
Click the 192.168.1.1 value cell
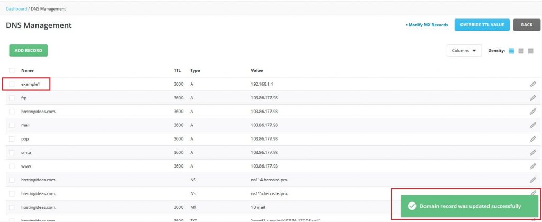(x=262, y=84)
